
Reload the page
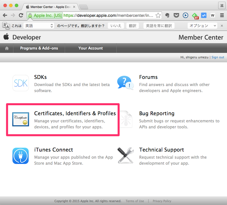(x=21, y=15)
